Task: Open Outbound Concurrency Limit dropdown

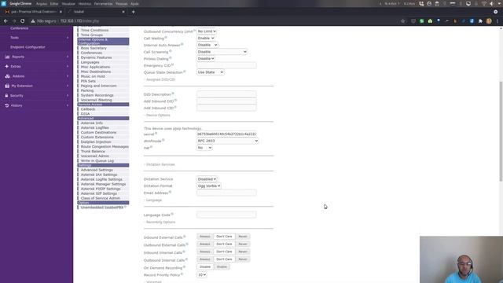Action: click(x=207, y=31)
